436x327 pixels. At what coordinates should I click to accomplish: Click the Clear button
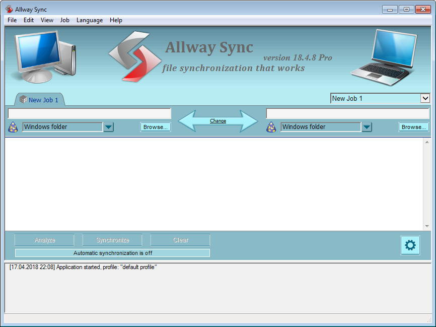coord(180,240)
